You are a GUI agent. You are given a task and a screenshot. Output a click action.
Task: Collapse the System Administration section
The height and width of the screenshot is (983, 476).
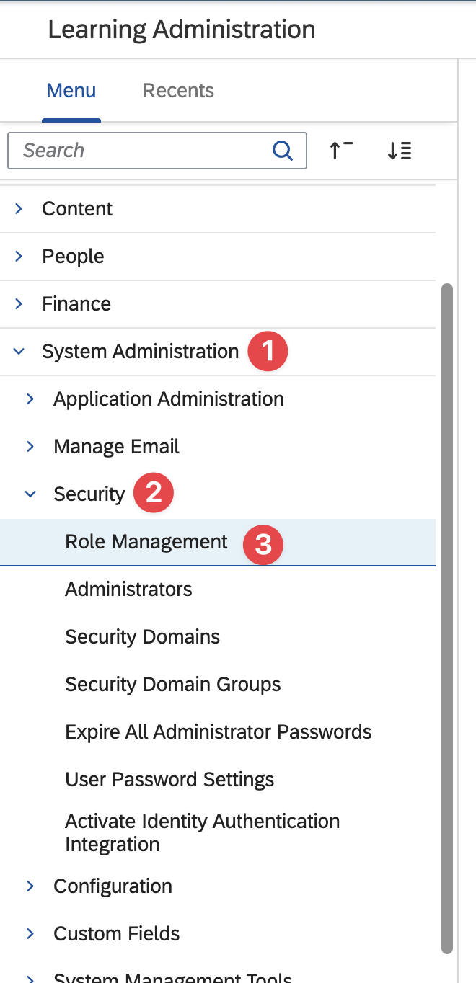tap(19, 352)
